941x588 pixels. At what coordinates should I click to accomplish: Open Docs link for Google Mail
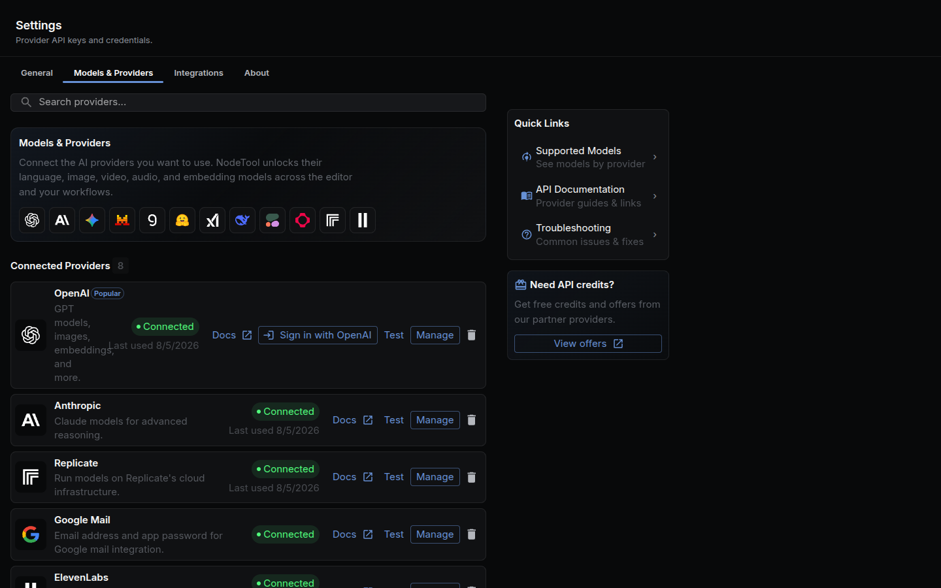coord(352,534)
